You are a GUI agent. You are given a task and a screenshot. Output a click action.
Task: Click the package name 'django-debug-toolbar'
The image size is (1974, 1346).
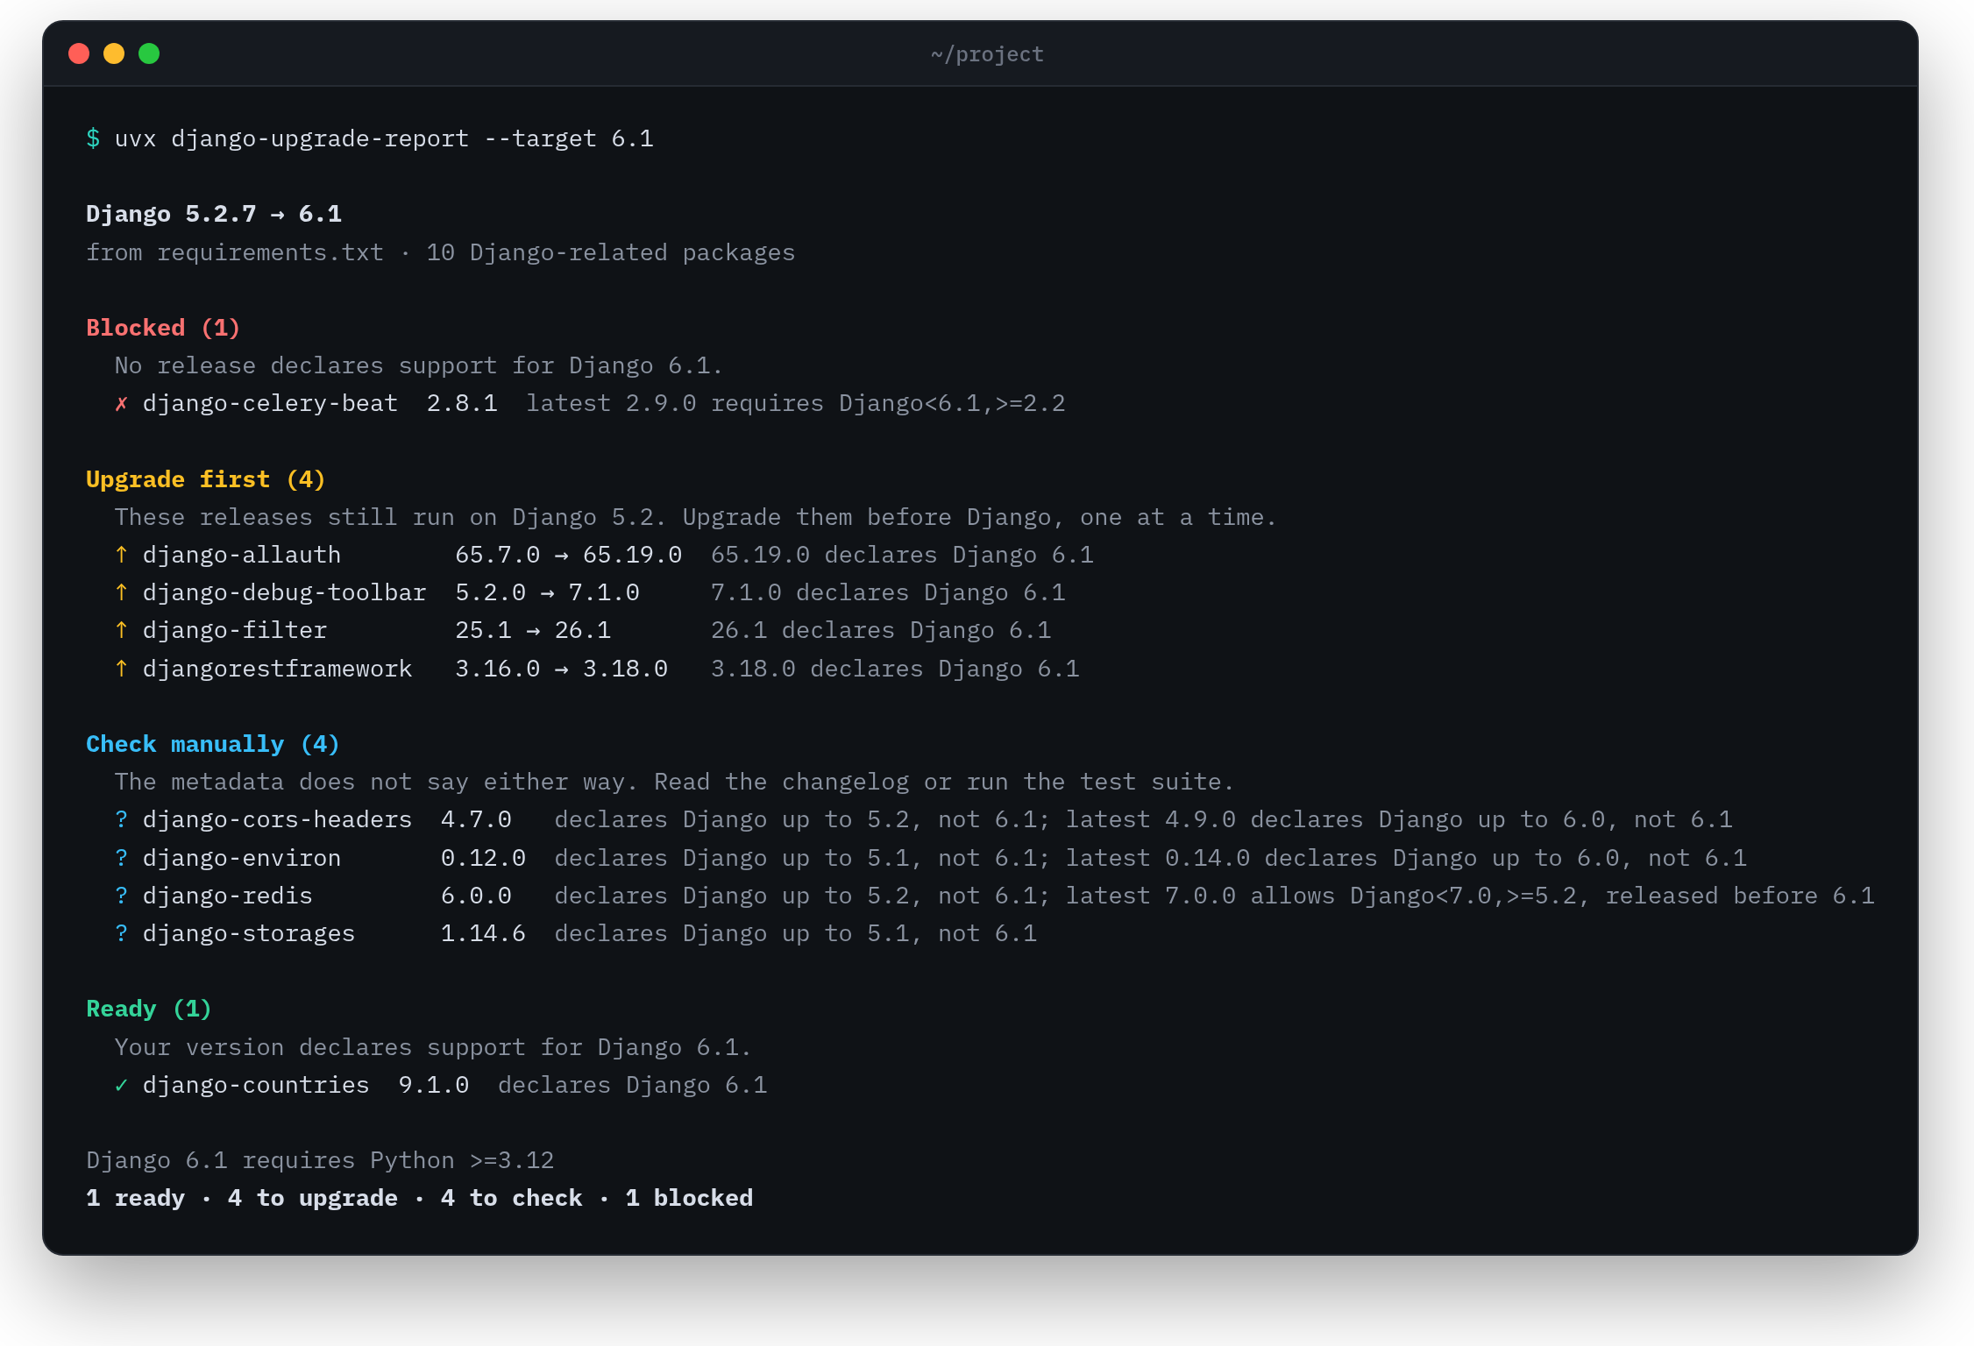(284, 592)
